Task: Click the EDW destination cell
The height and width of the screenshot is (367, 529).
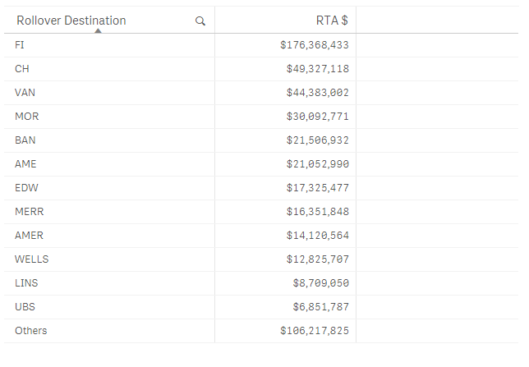Action: [x=26, y=188]
